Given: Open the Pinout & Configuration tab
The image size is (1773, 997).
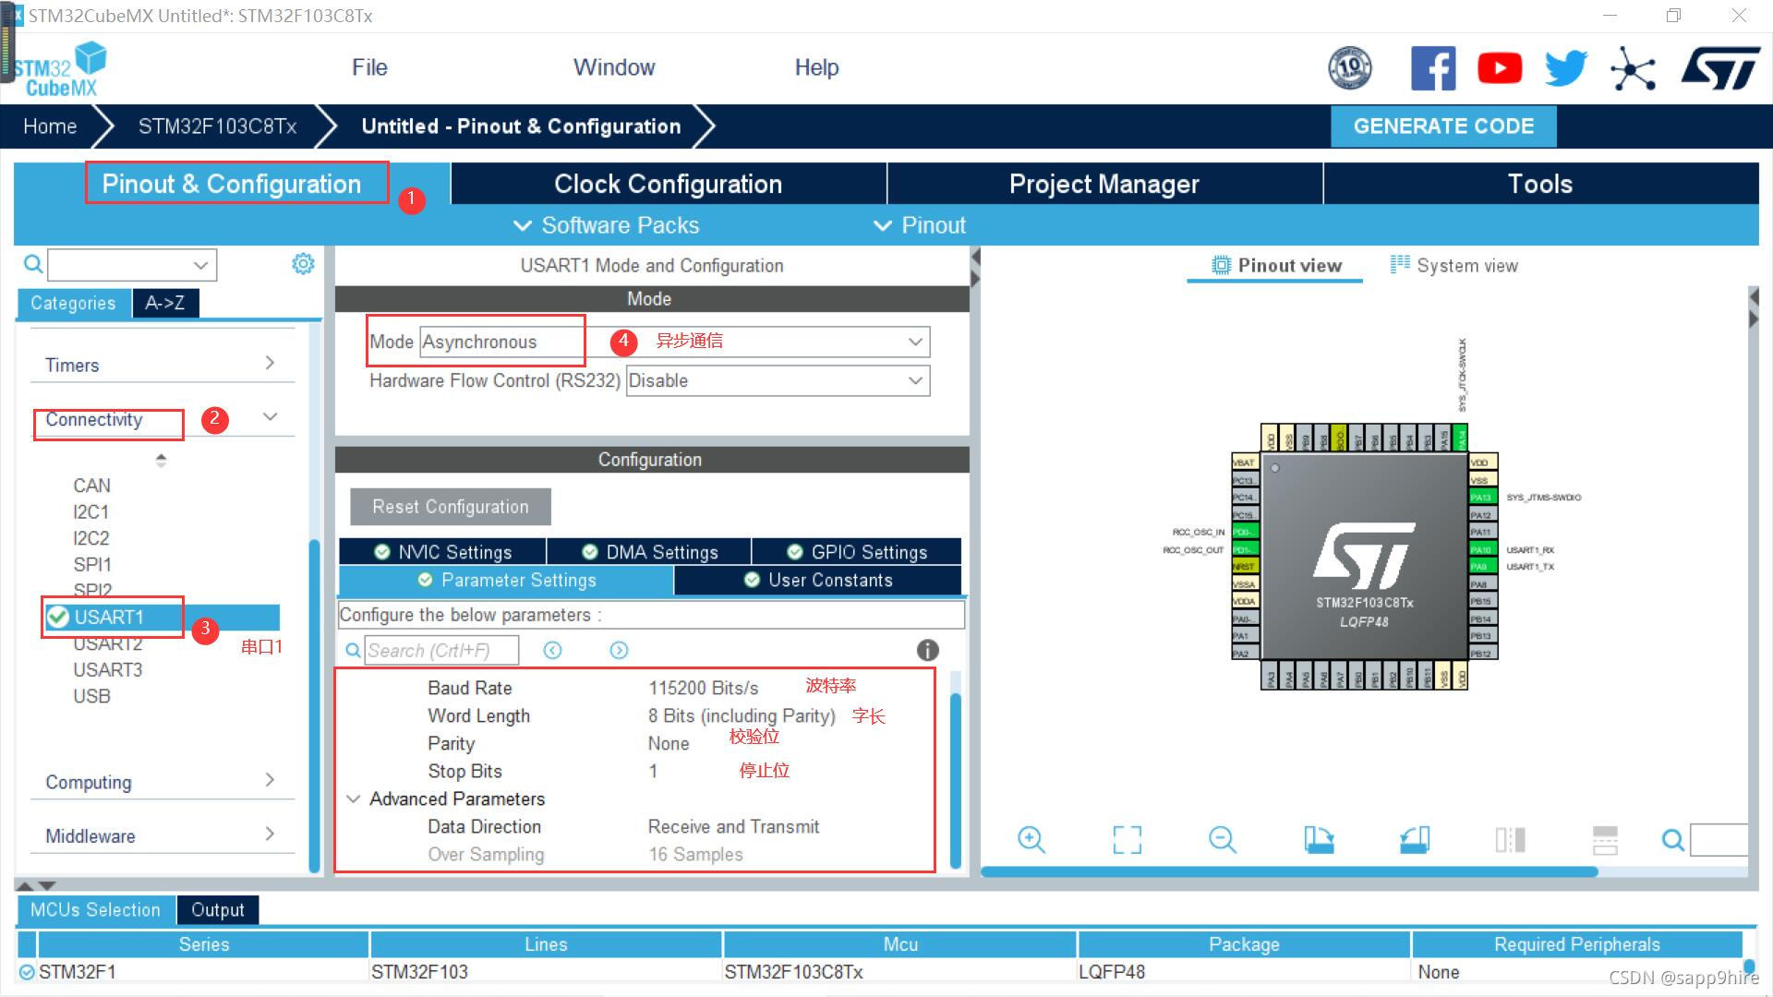Looking at the screenshot, I should [232, 184].
